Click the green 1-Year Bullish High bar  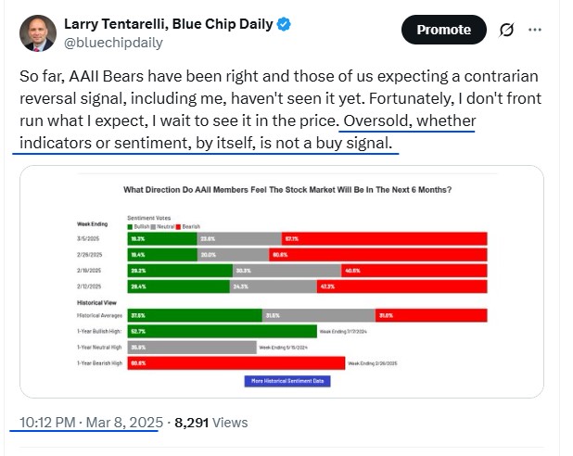(223, 332)
